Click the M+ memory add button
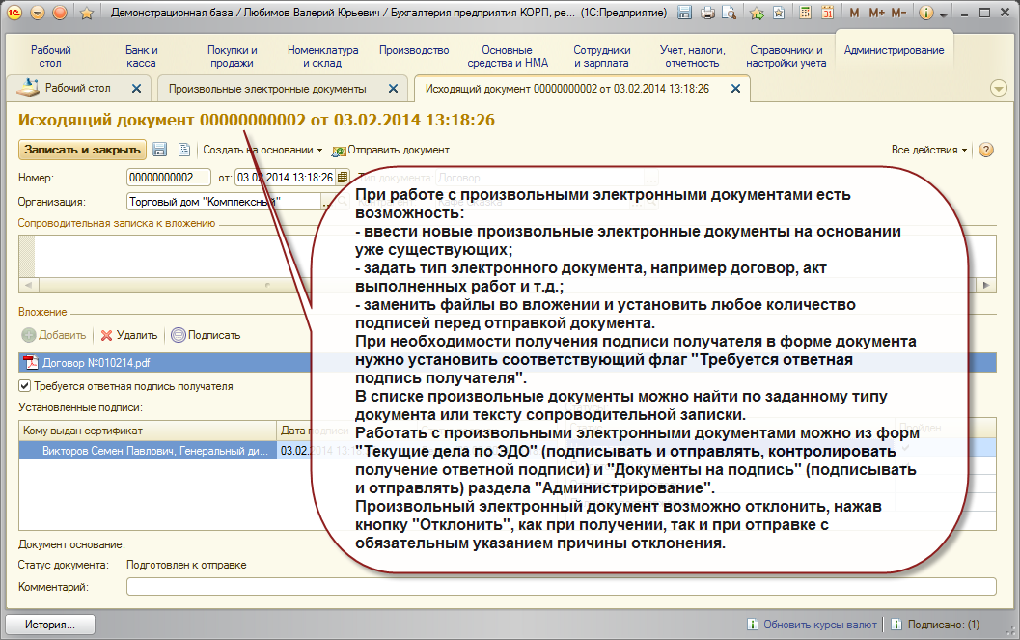This screenshot has height=640, width=1020. coord(876,13)
